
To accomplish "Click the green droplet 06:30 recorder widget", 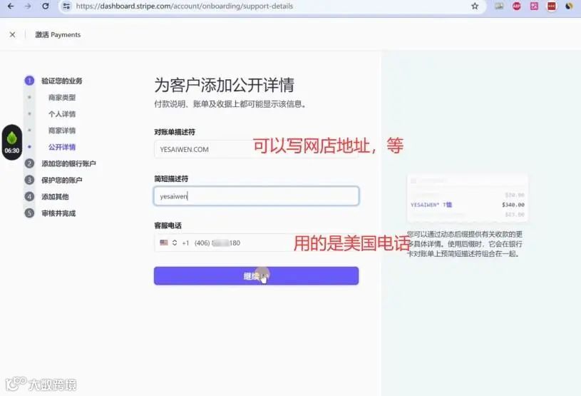I will 12,143.
